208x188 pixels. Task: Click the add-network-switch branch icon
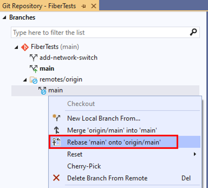tap(33, 58)
